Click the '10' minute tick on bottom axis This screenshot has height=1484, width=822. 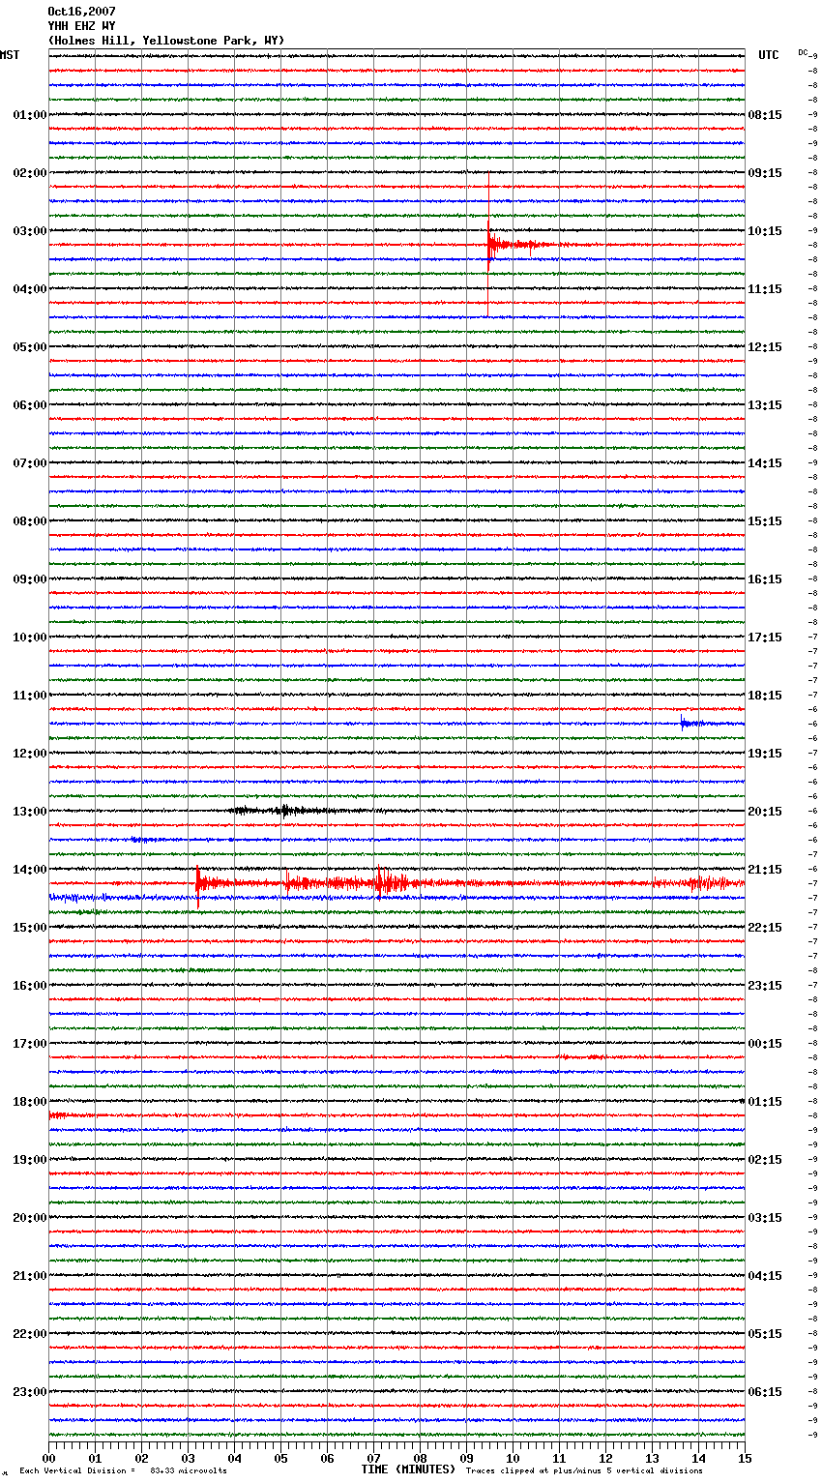coord(514,1458)
